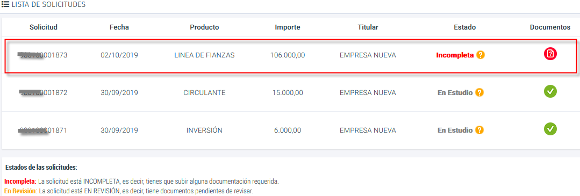
Task: Click the 15.000,00 amount cell
Action: [x=287, y=92]
